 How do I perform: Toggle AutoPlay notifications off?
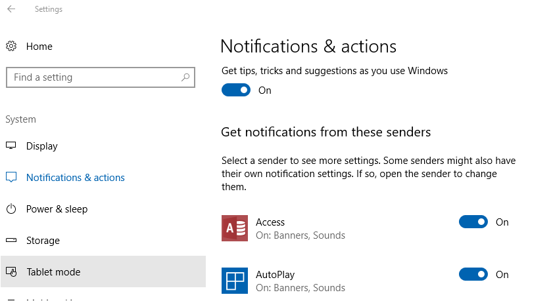(x=473, y=274)
